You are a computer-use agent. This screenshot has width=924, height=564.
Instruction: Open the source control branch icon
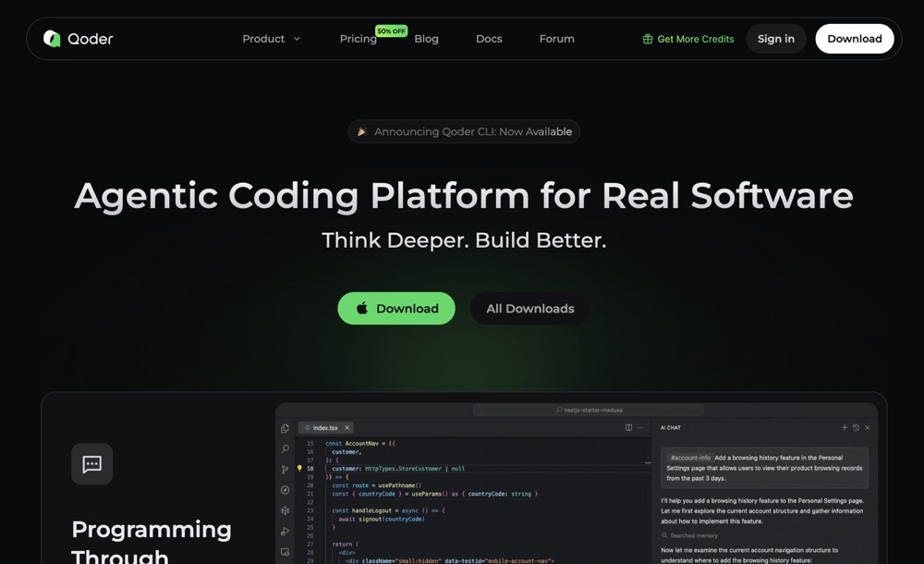[285, 469]
